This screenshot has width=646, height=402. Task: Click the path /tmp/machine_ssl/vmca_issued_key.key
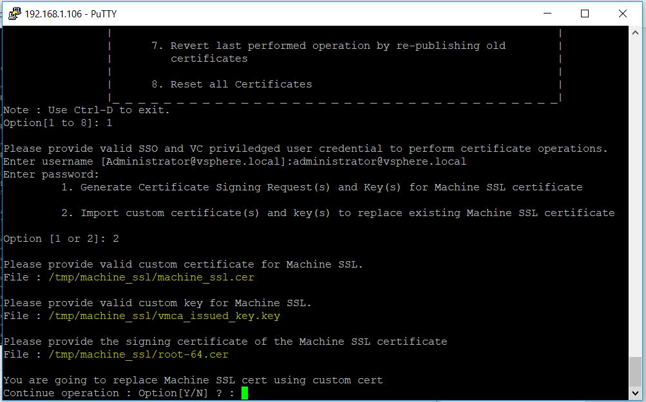coord(164,316)
